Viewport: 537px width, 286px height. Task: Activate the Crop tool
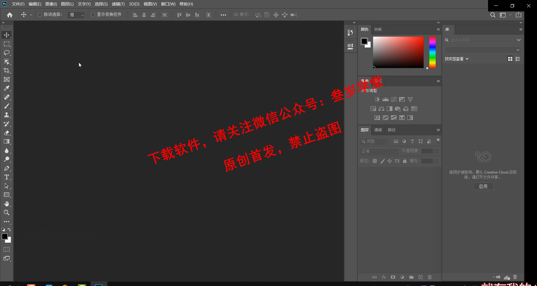pyautogui.click(x=6, y=70)
